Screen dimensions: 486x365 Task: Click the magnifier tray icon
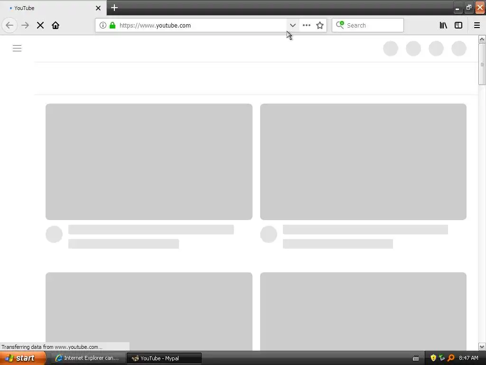point(451,358)
